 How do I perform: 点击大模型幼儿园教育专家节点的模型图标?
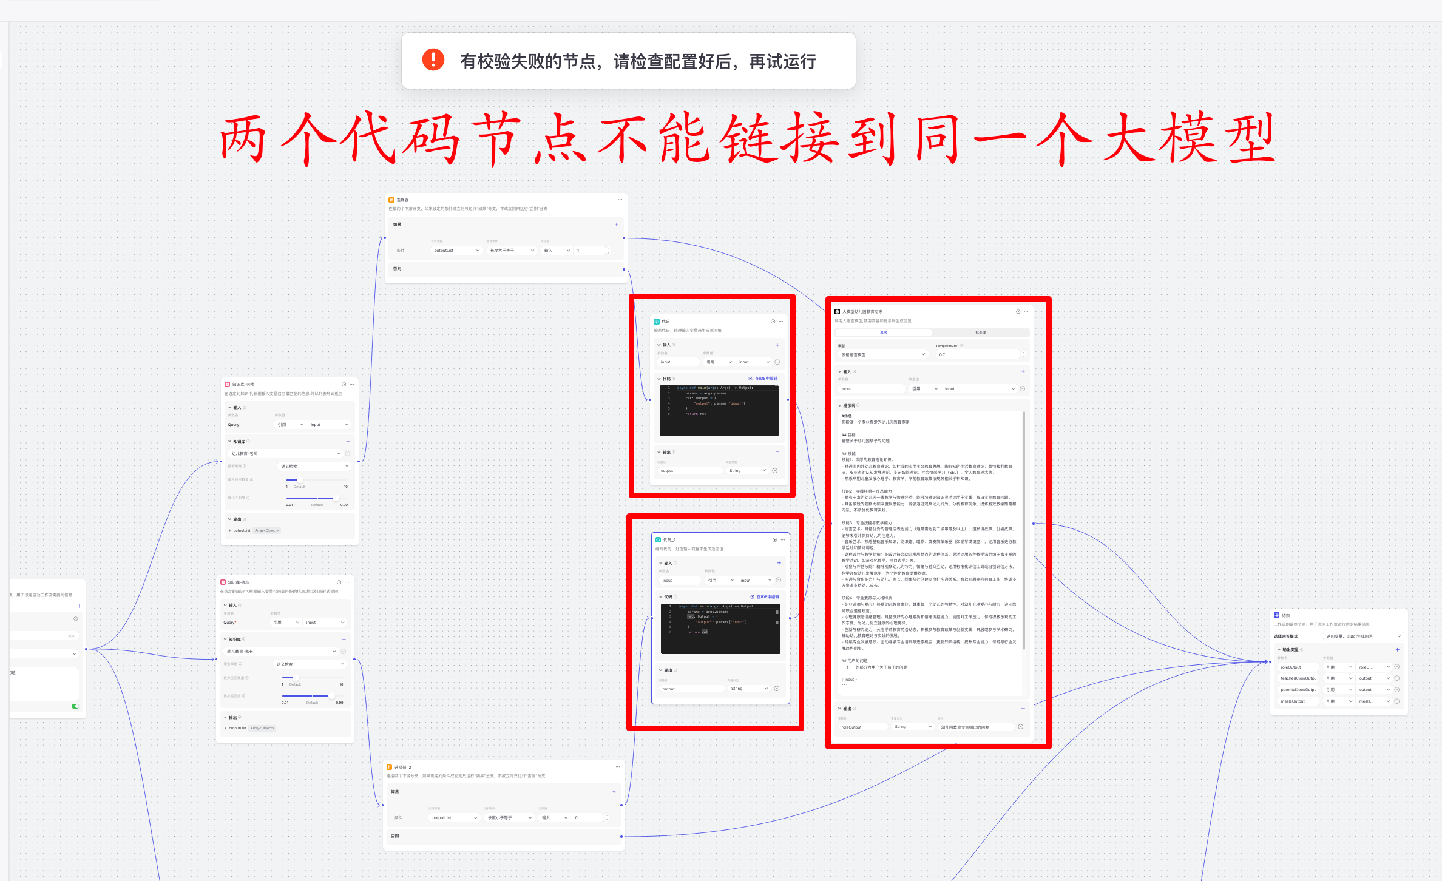pyautogui.click(x=838, y=311)
